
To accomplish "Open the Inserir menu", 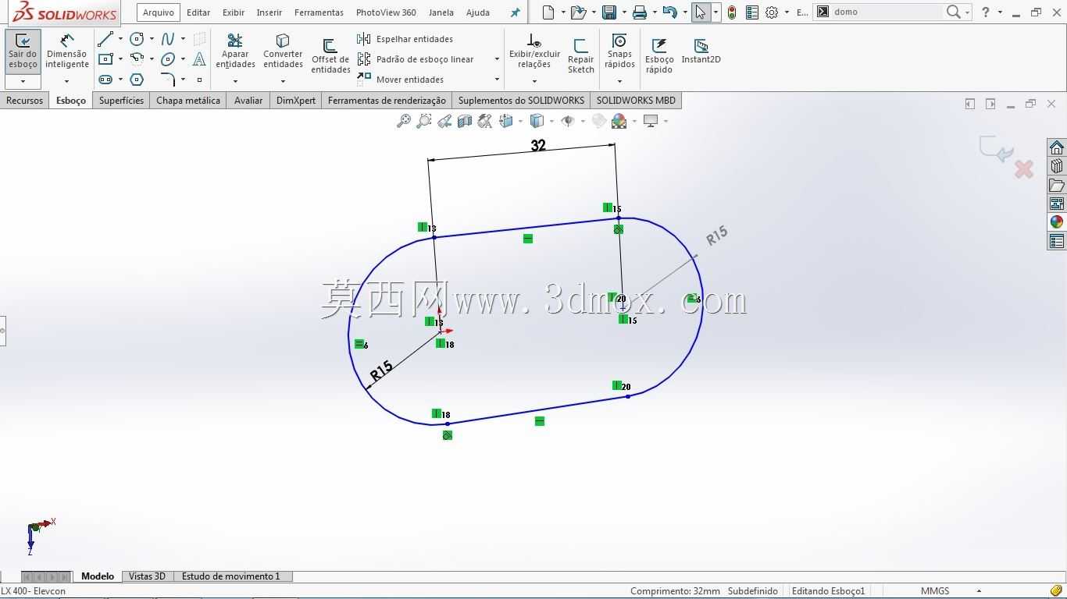I will click(269, 12).
